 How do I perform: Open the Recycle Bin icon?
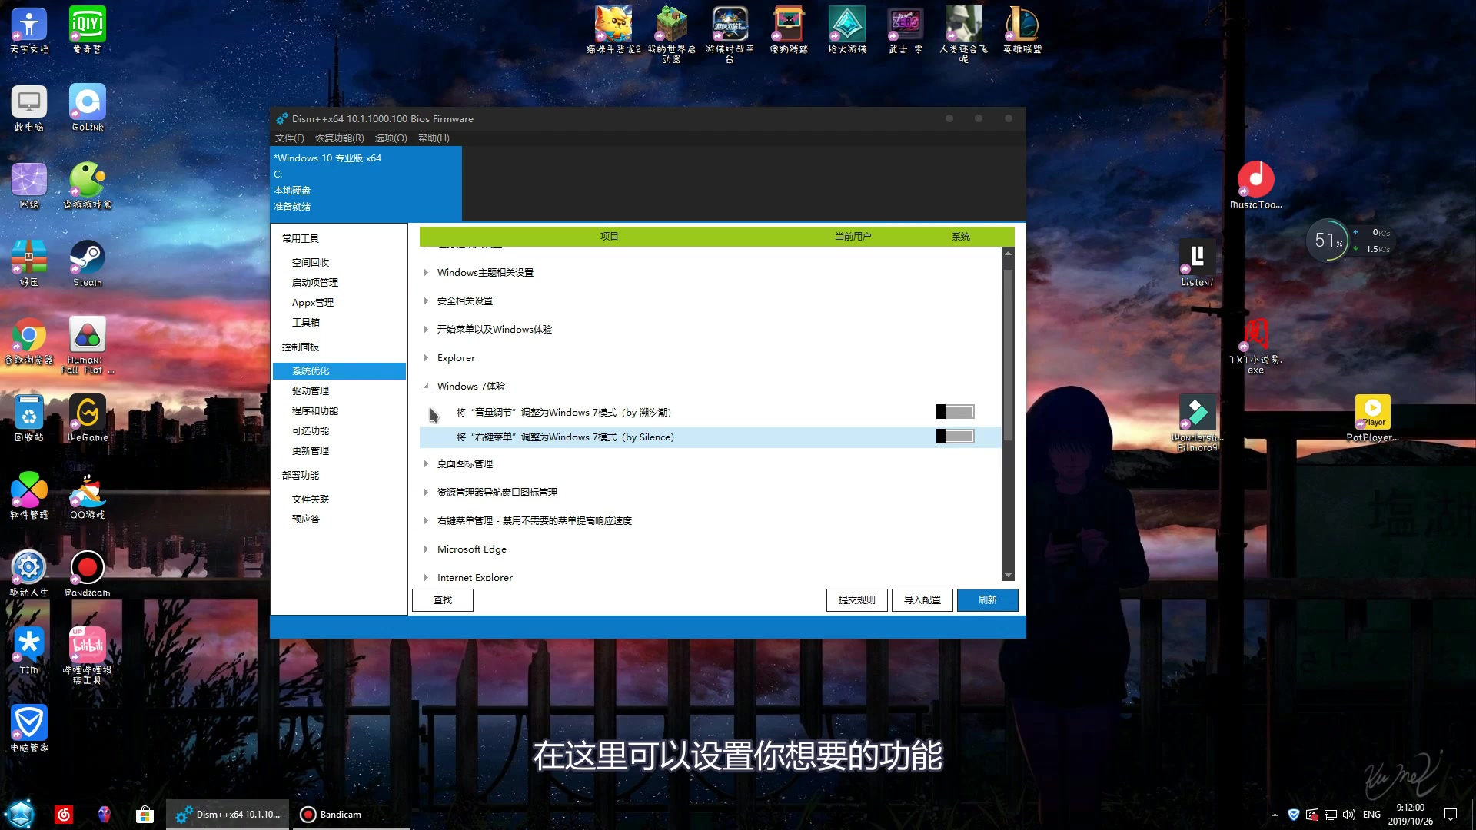click(28, 419)
